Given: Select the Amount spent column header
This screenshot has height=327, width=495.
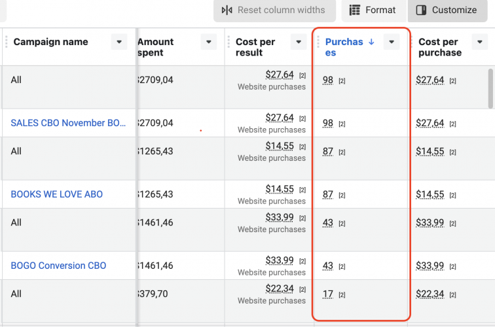Looking at the screenshot, I should coord(156,47).
